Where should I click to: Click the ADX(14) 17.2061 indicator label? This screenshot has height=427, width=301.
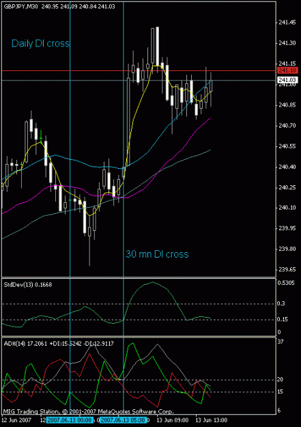(x=59, y=344)
